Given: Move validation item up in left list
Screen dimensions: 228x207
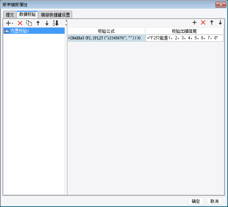Looking at the screenshot, I should pyautogui.click(x=38, y=23).
